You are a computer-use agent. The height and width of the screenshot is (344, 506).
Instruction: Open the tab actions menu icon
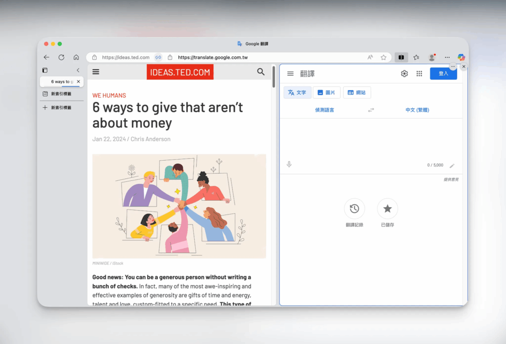[45, 70]
